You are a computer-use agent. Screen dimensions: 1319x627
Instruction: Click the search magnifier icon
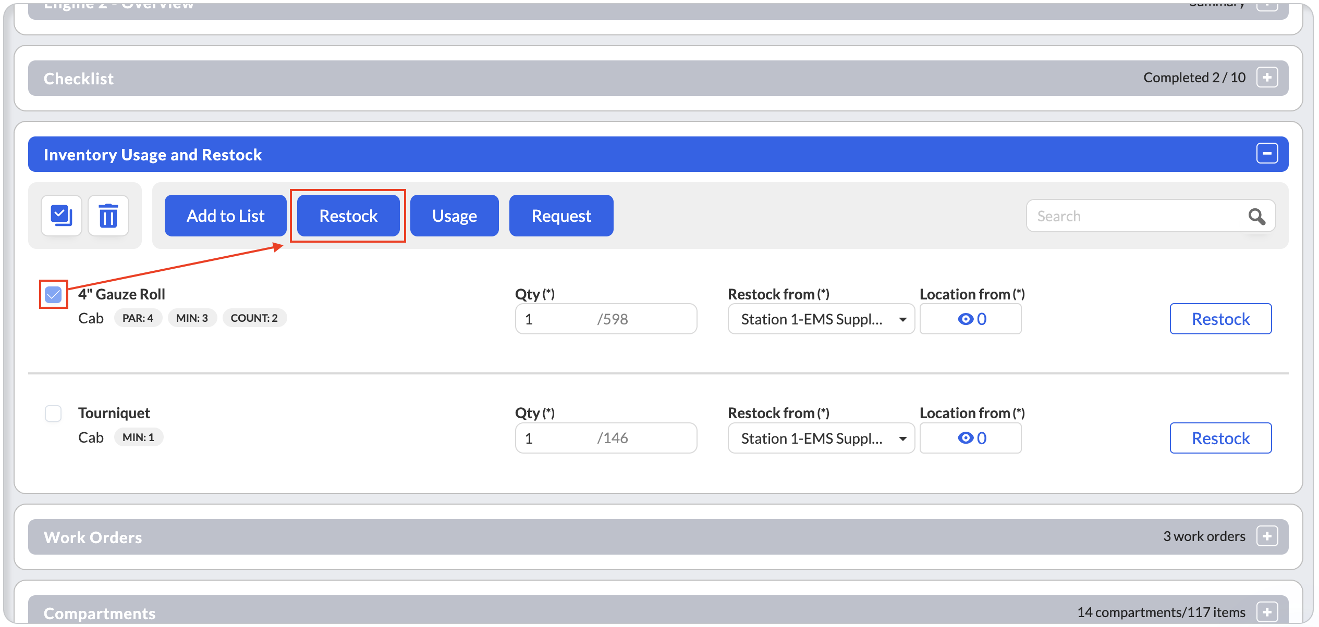[x=1256, y=216]
